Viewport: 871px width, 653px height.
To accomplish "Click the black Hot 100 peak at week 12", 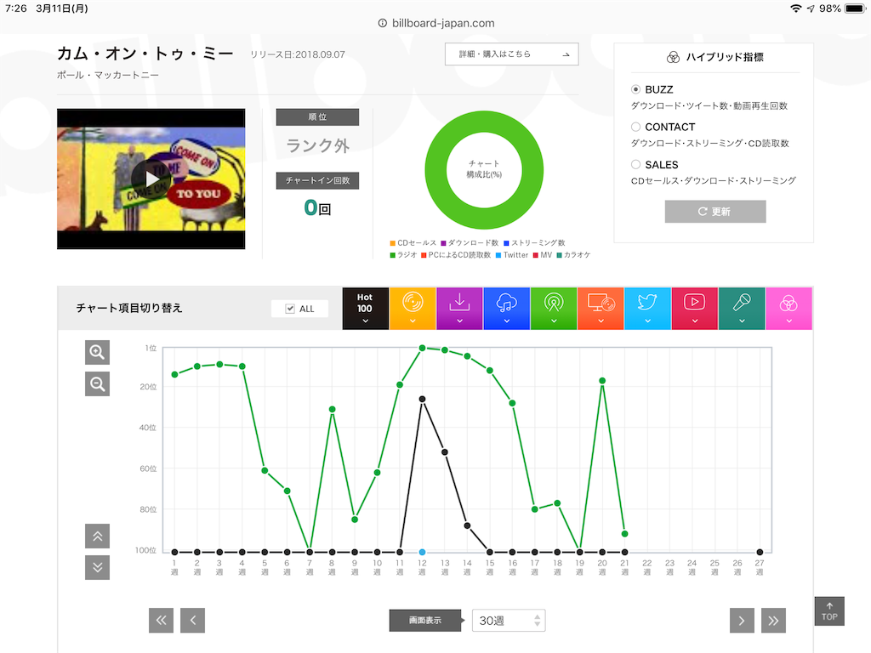I will tap(422, 400).
